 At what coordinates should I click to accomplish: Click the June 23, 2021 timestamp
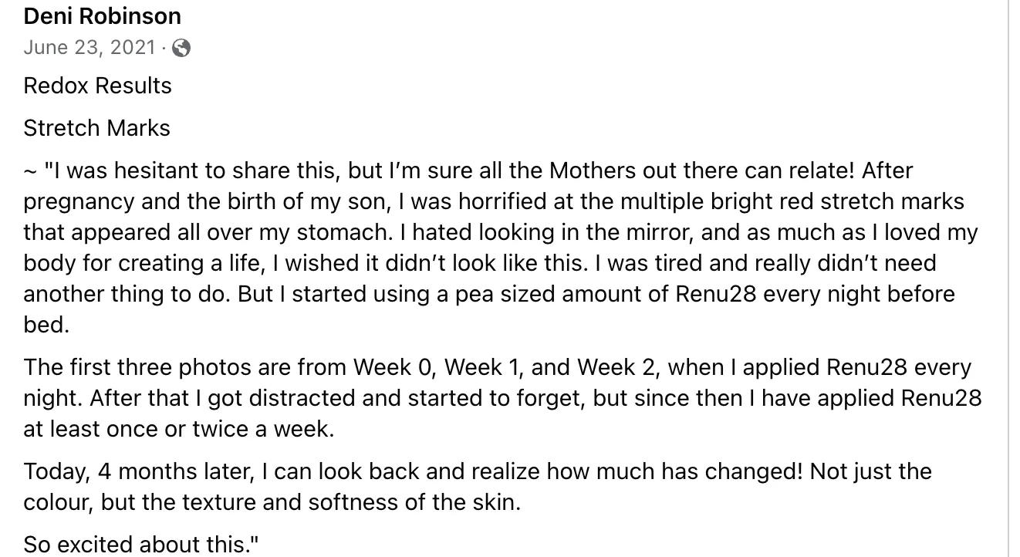click(90, 48)
